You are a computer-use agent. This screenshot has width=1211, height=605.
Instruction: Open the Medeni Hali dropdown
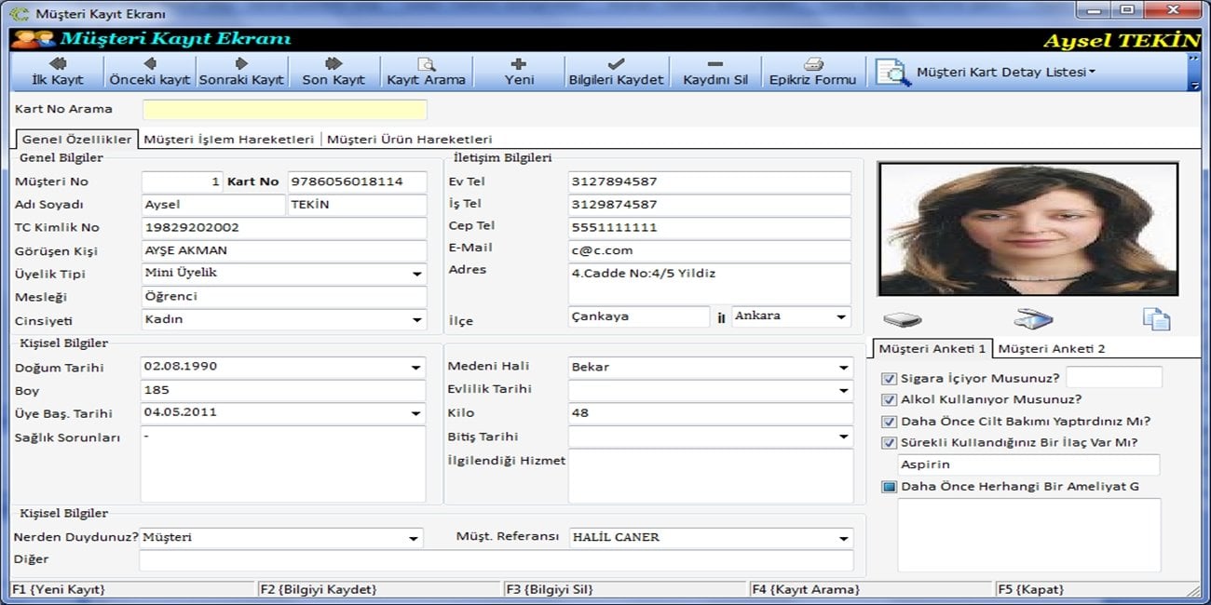coord(843,368)
